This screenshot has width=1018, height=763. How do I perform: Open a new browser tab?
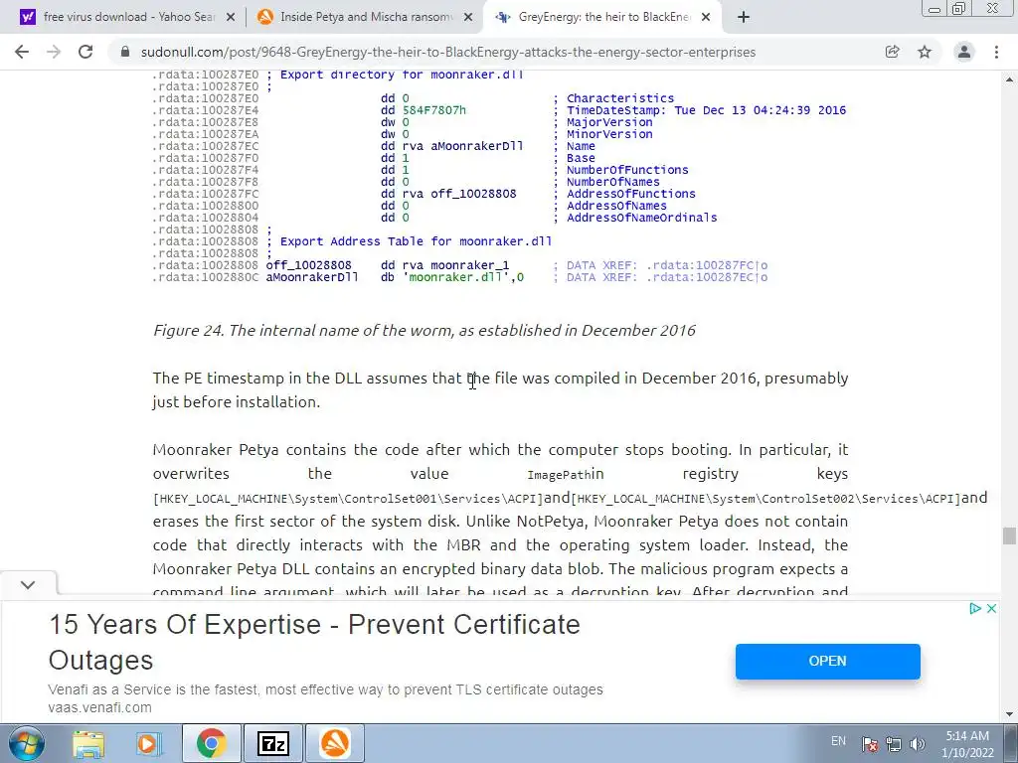point(744,18)
